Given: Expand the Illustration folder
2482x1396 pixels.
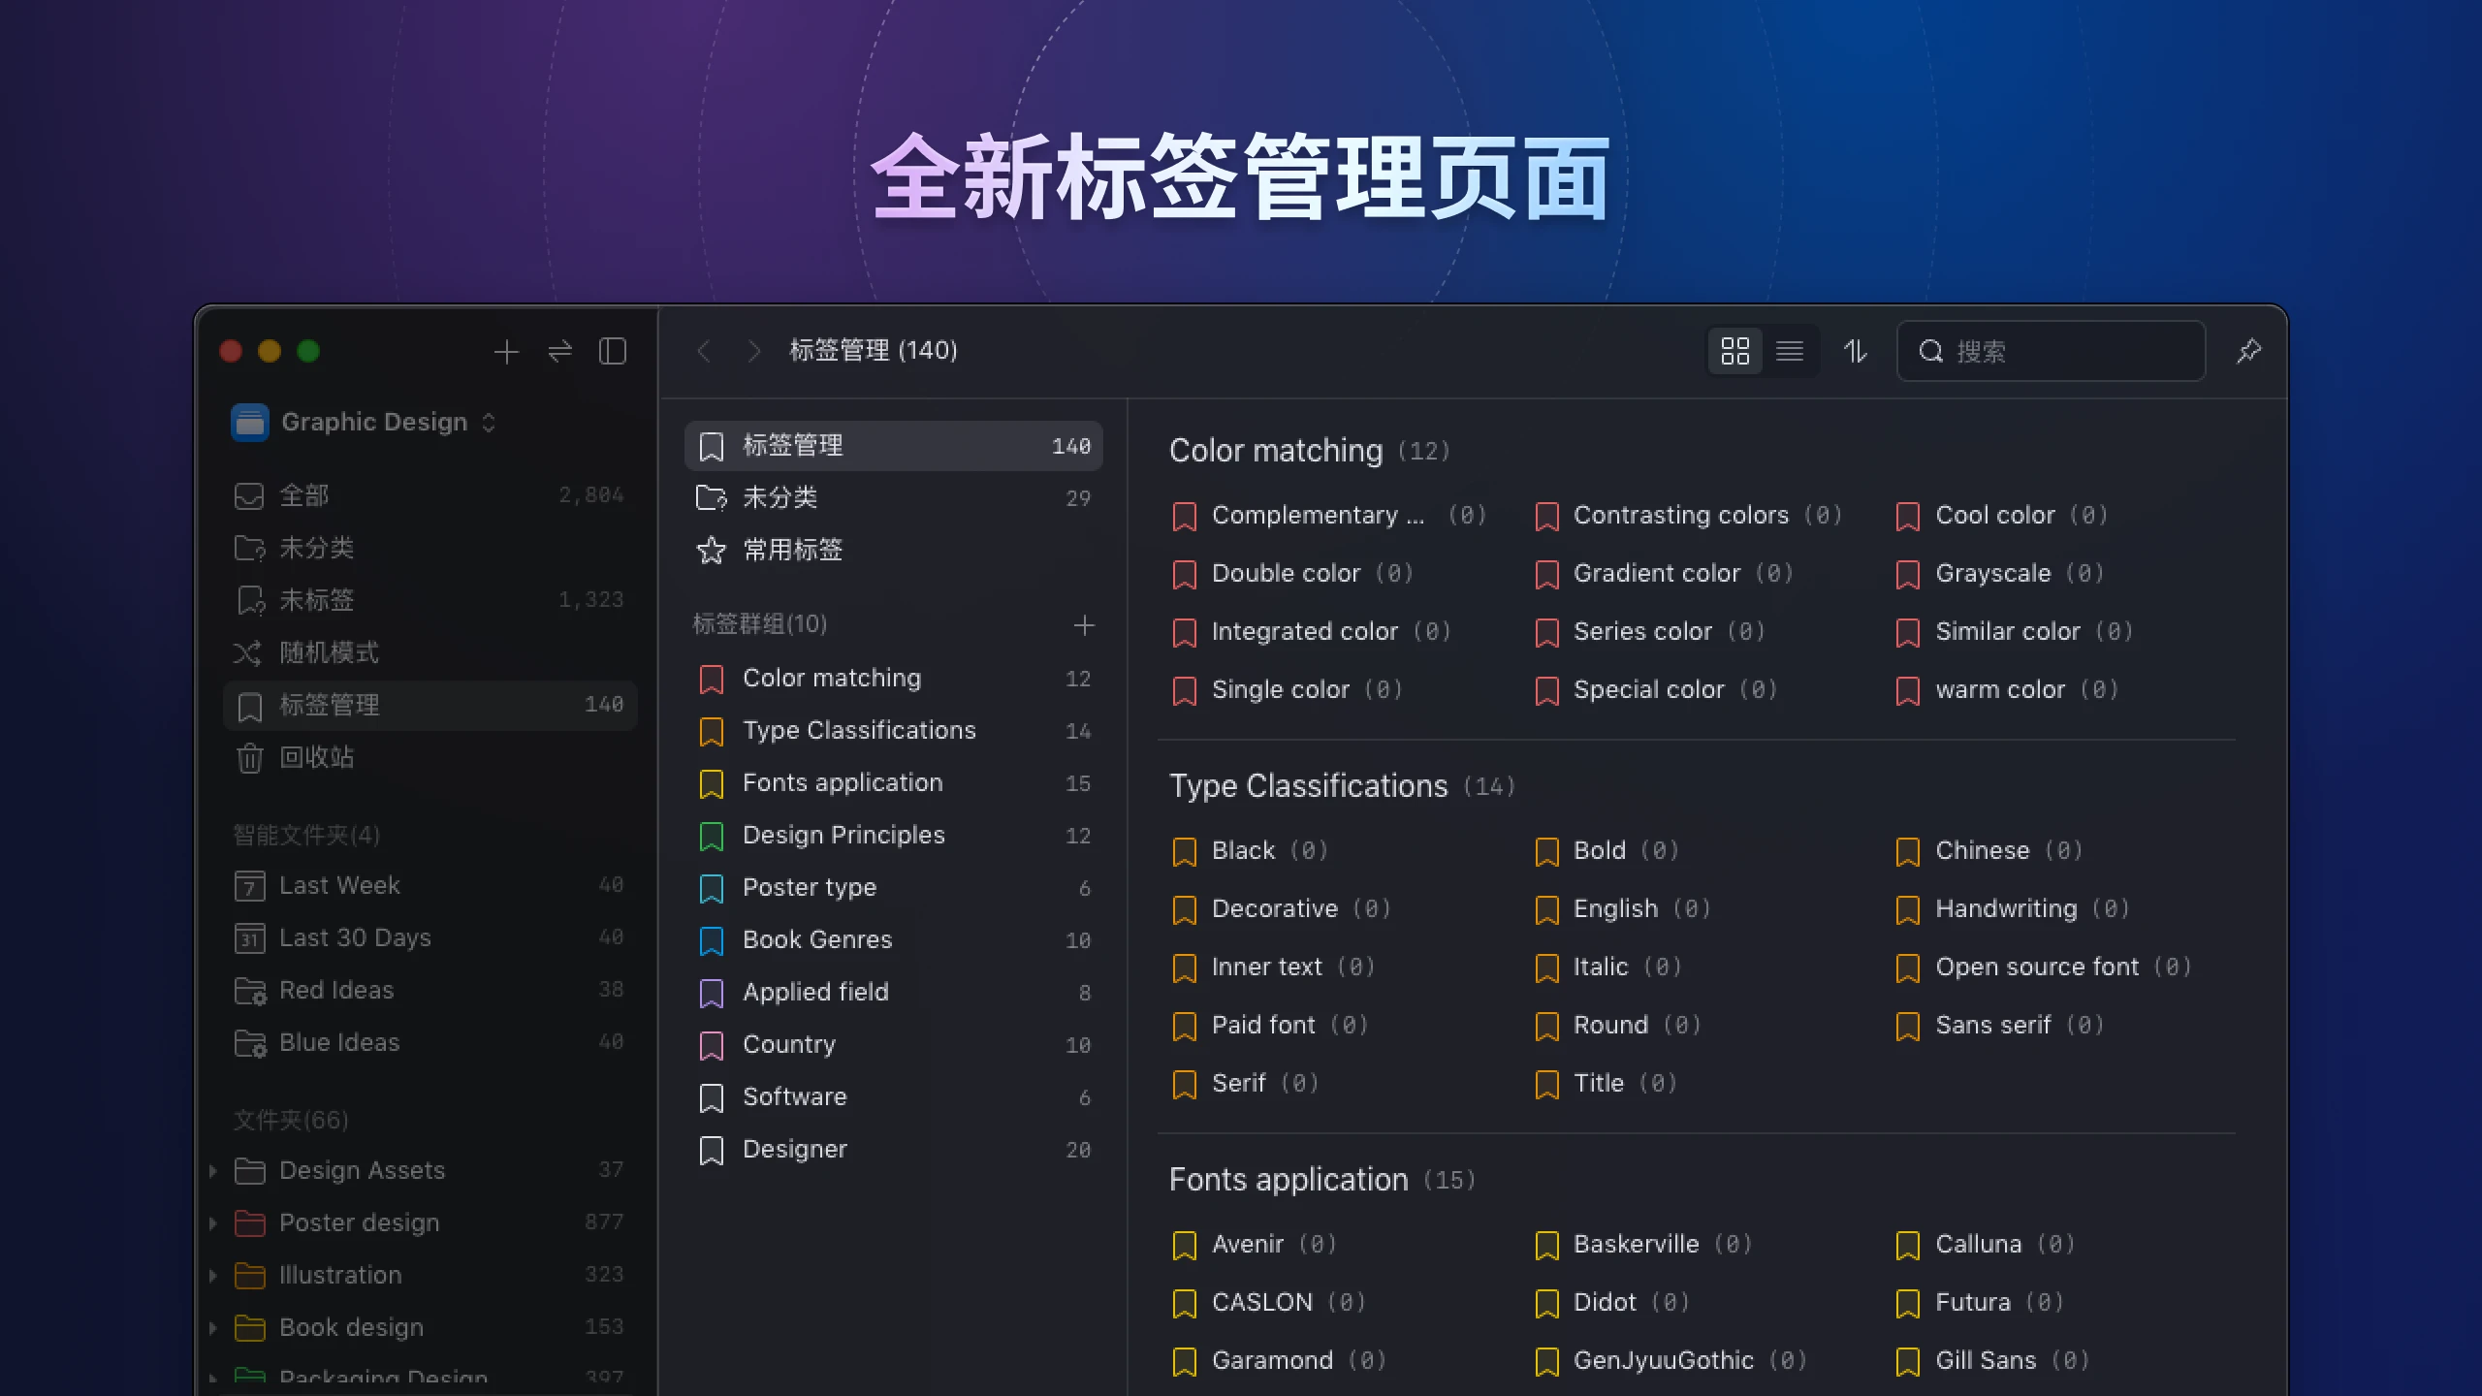Looking at the screenshot, I should [212, 1276].
